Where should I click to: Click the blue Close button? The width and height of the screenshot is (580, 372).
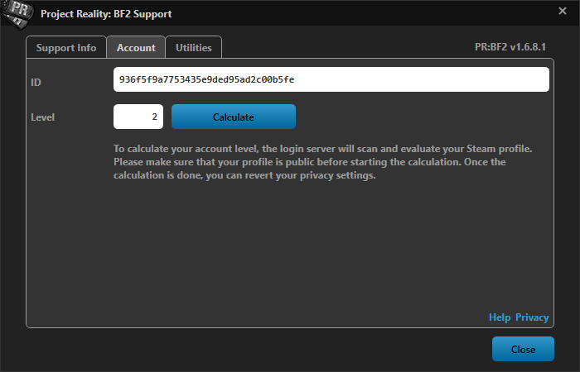click(523, 349)
